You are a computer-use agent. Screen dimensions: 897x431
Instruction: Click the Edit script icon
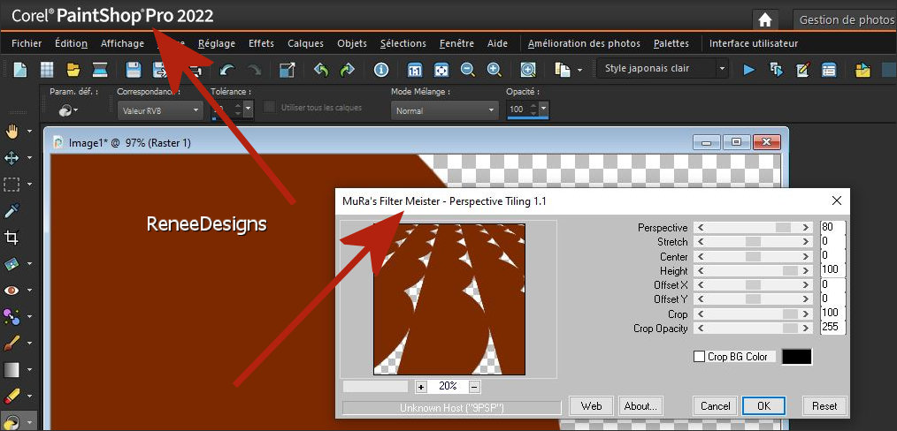[802, 70]
